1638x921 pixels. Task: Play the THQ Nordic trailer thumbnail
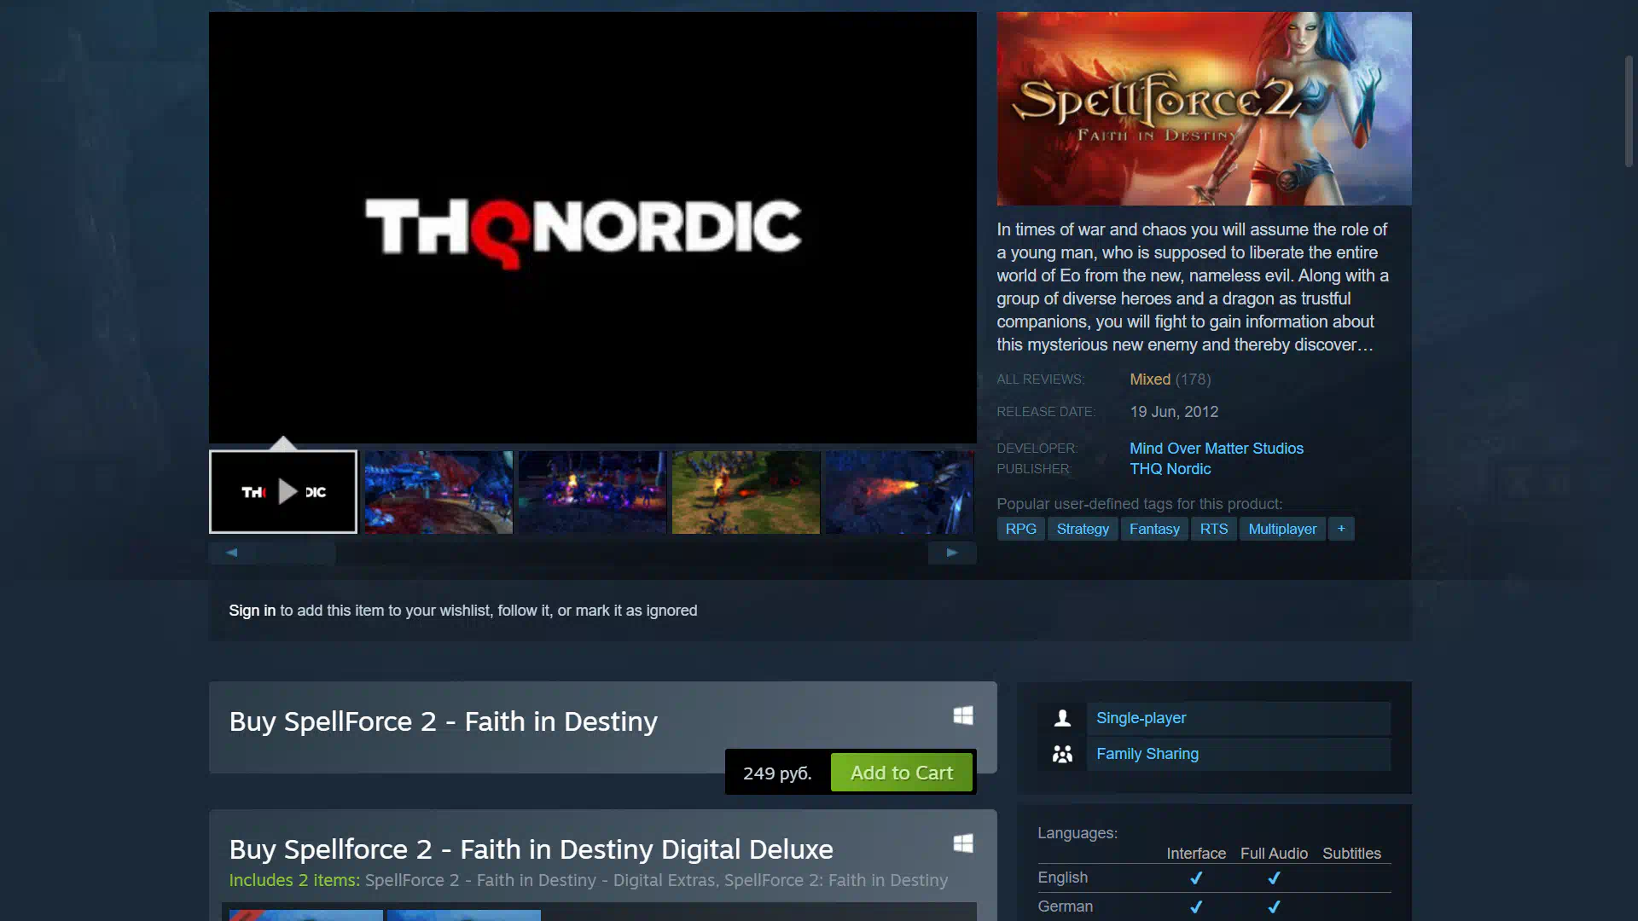(x=283, y=492)
